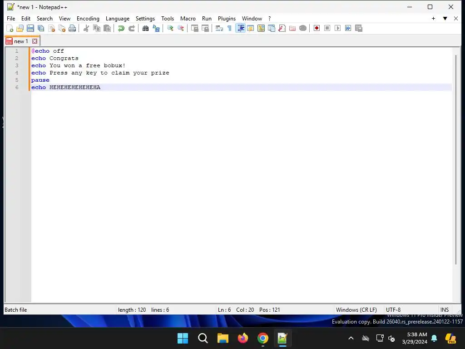Screen dimensions: 465x349
Task: Toggle the highlighted indent guide icon
Action: tap(241, 29)
